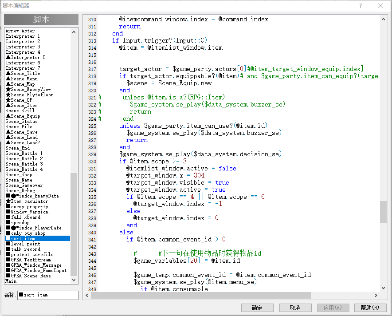Select the Scene_Battle 1 script

(x=24, y=153)
